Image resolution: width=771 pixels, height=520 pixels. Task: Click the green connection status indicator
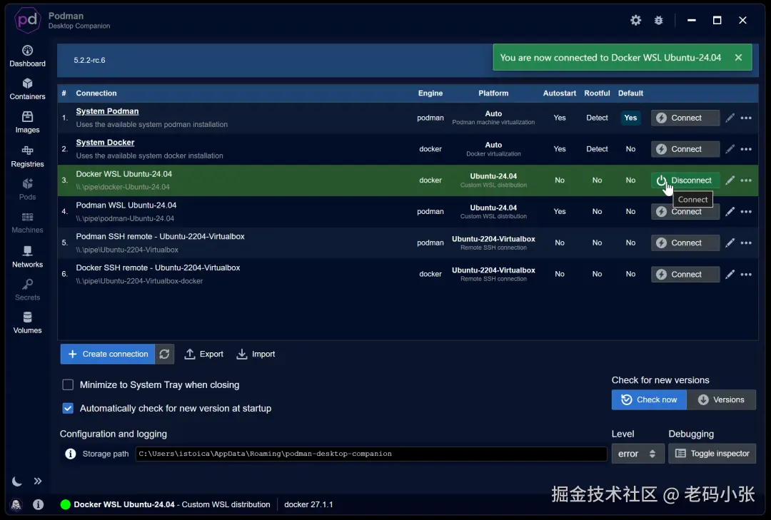tap(66, 504)
